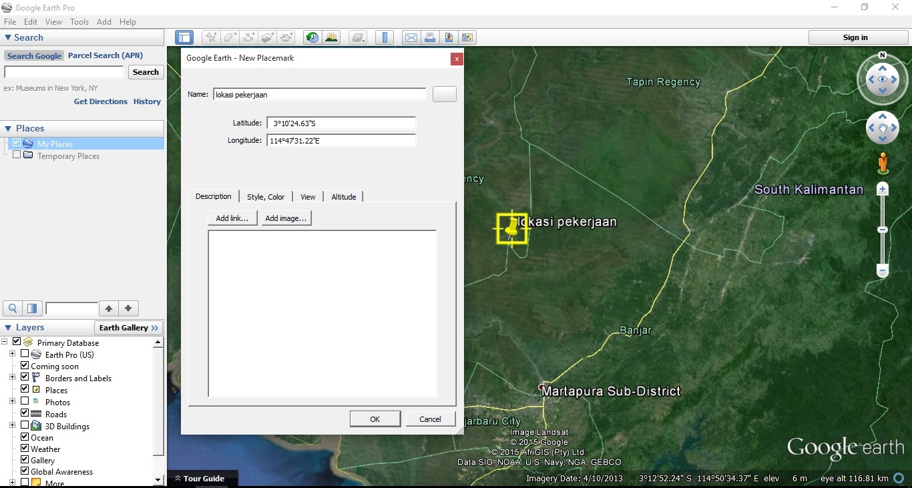Disable the Borders and Labels layer
Screen dimensions: 912x488
pyautogui.click(x=25, y=377)
